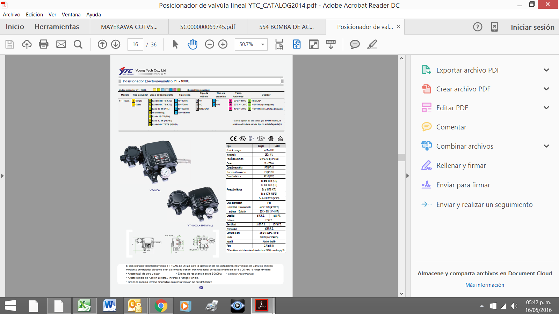Viewport: 559px width, 314px height.
Task: Click the document scrollbar up arrow
Action: tap(401, 58)
